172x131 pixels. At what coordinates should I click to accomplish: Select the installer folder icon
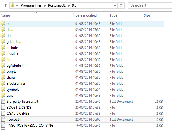3,53
